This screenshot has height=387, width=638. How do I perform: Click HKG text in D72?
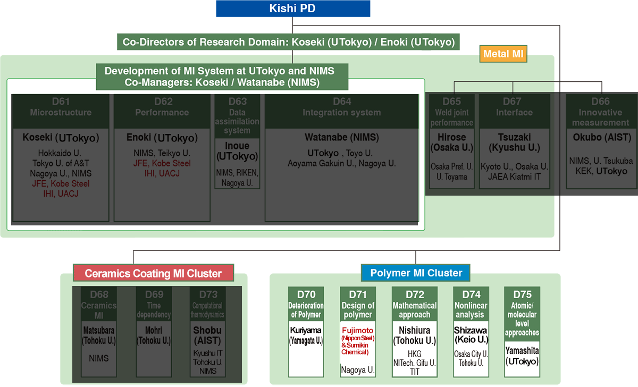click(414, 353)
